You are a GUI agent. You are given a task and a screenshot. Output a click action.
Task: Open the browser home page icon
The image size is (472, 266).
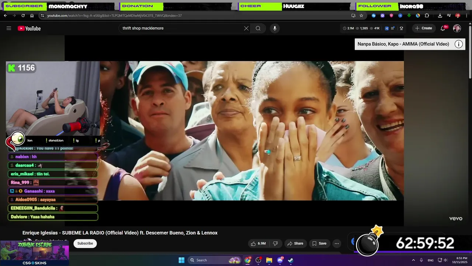(x=32, y=16)
